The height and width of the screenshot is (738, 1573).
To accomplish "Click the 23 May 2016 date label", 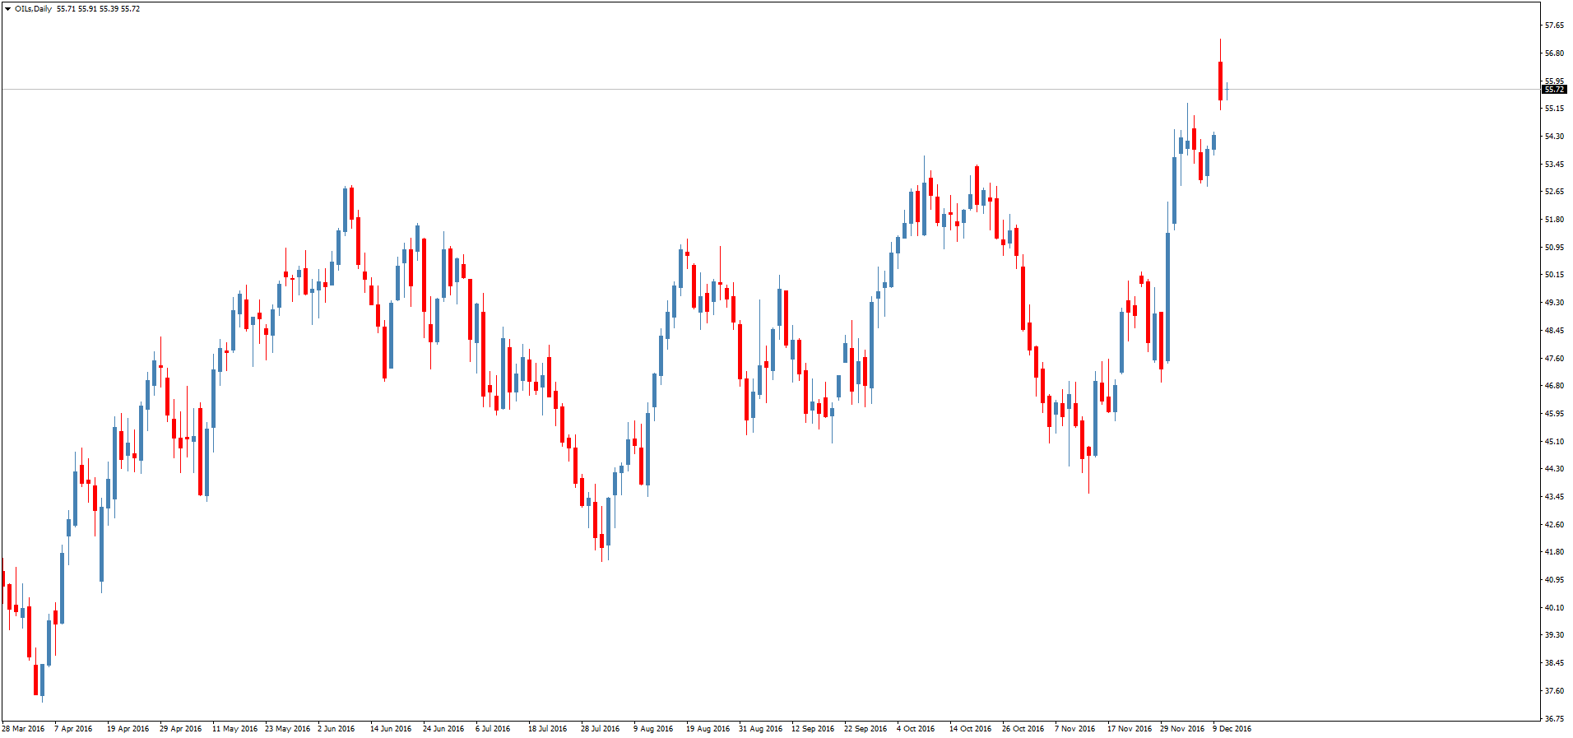I will (x=287, y=729).
